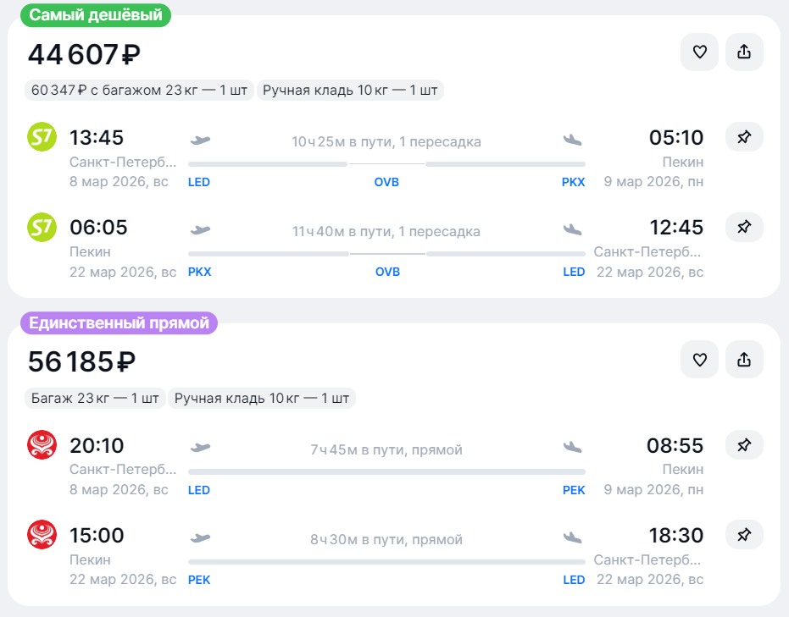Open the 56 185₽ price ticket card

coord(394,465)
